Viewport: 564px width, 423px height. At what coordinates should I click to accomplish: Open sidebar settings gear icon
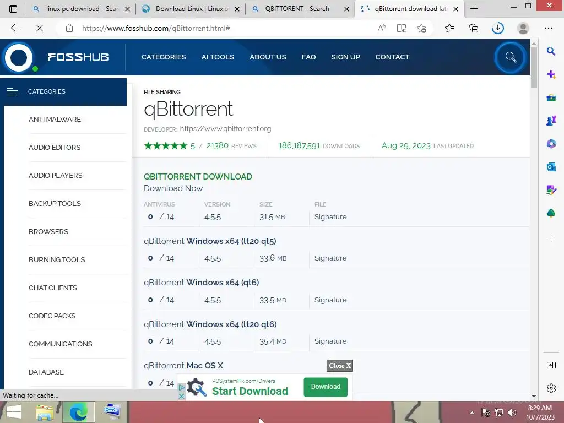pyautogui.click(x=551, y=388)
